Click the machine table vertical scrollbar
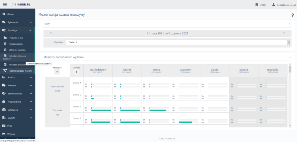 [289, 96]
